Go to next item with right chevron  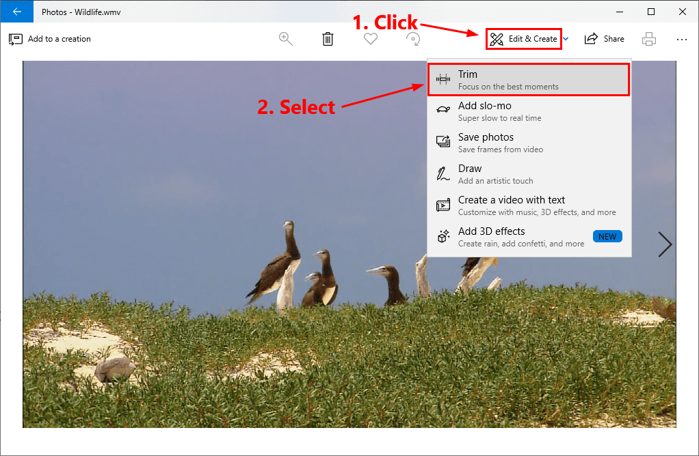(x=665, y=244)
